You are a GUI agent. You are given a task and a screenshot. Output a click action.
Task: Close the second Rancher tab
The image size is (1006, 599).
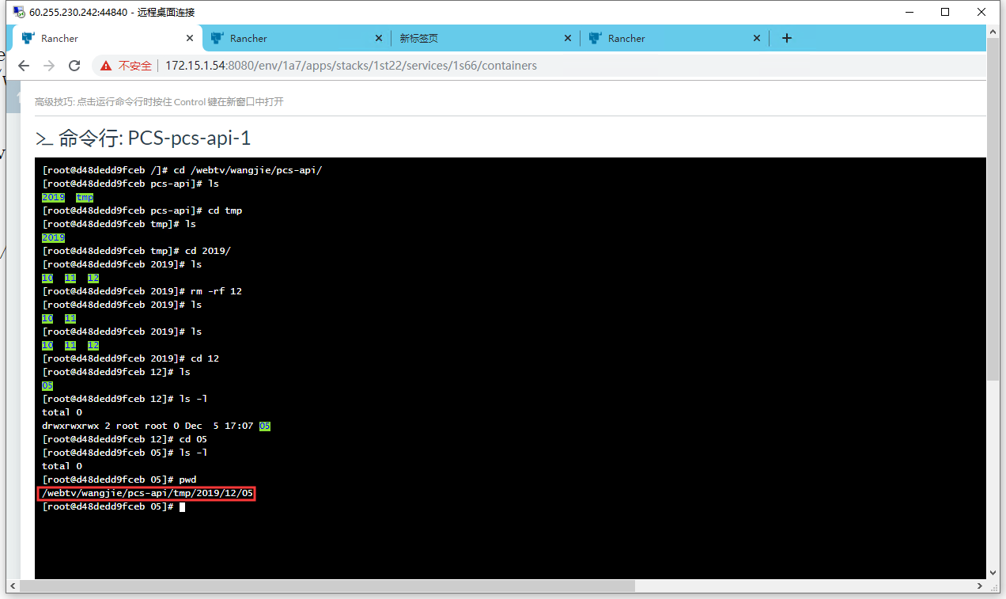pyautogui.click(x=378, y=38)
